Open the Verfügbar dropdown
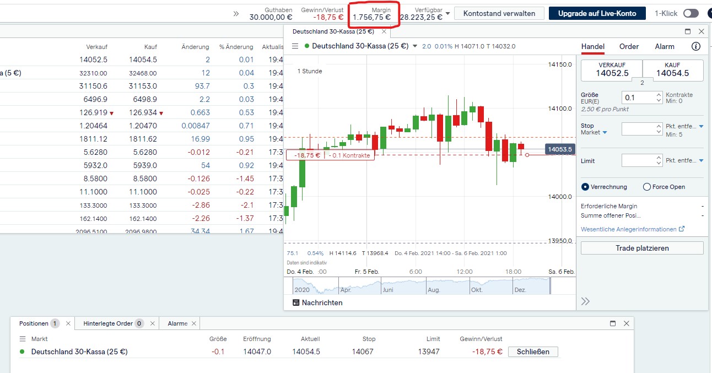The width and height of the screenshot is (712, 373). click(448, 14)
